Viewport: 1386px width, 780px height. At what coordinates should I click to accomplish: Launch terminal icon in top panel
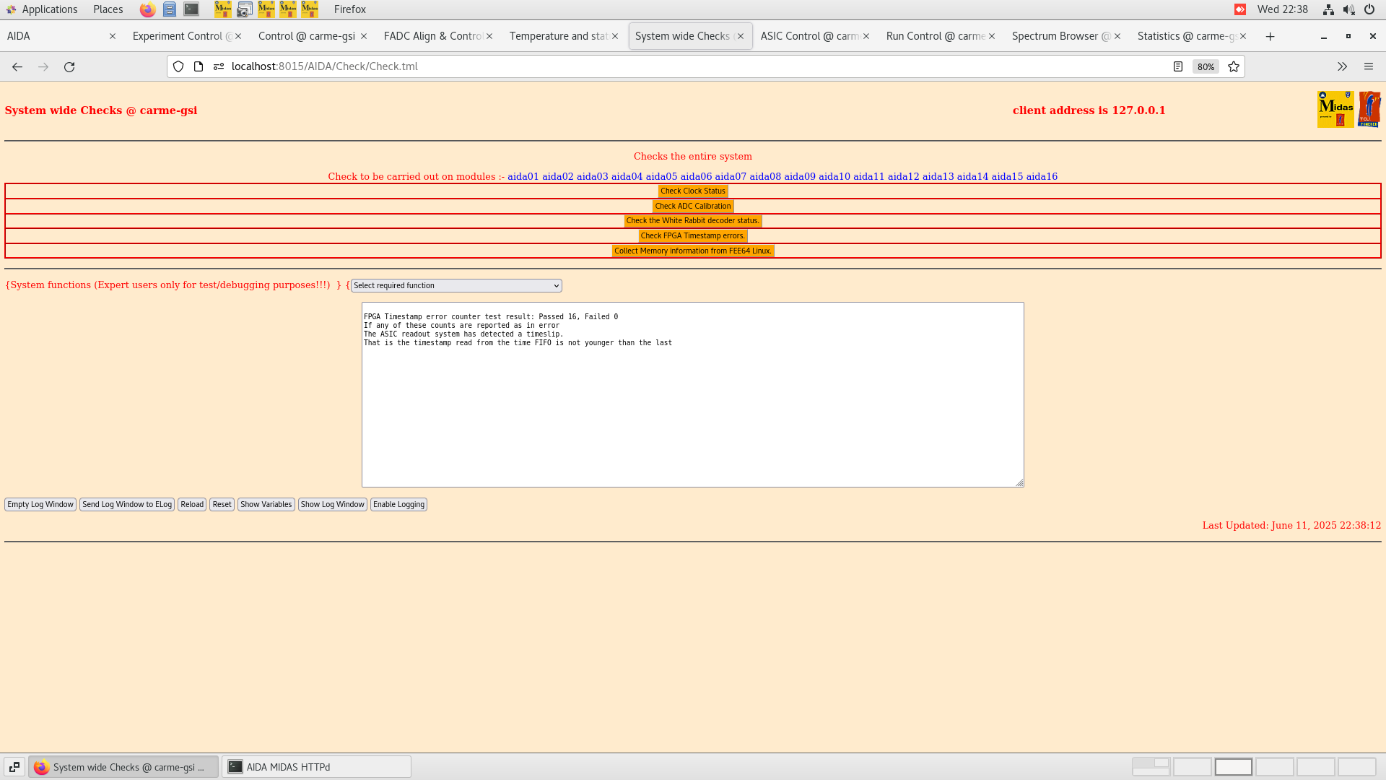coord(191,9)
